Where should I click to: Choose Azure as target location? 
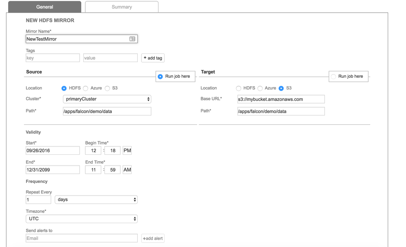[x=260, y=88]
